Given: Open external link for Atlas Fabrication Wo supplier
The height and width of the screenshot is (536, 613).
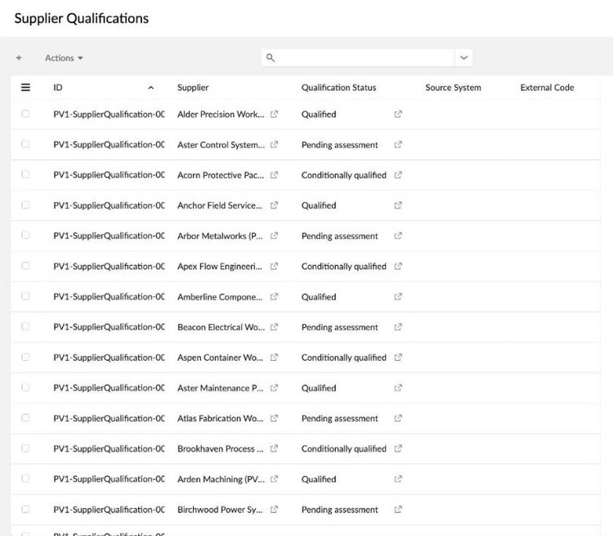Looking at the screenshot, I should tap(274, 418).
